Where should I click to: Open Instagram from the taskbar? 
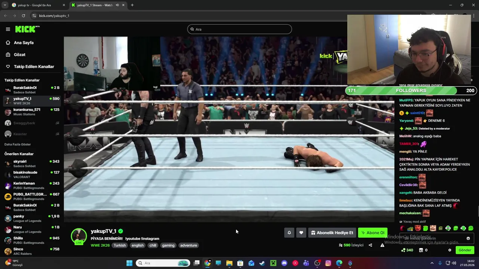328,263
